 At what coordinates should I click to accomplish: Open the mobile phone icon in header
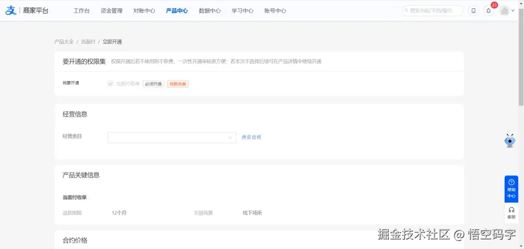(473, 11)
